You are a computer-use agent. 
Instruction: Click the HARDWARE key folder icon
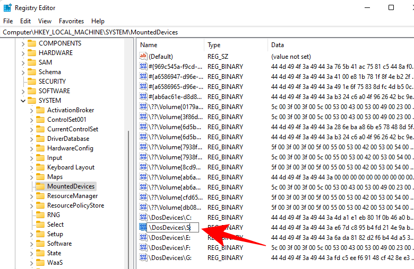[x=31, y=53]
